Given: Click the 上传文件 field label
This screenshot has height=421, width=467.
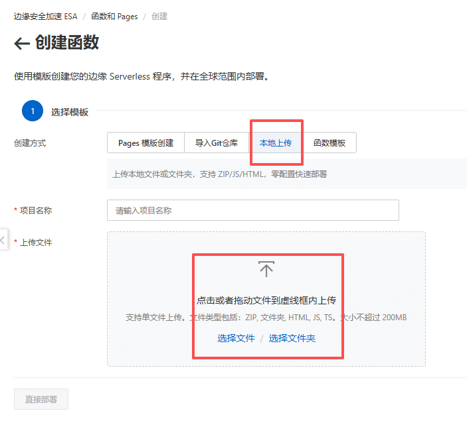Looking at the screenshot, I should 36,242.
